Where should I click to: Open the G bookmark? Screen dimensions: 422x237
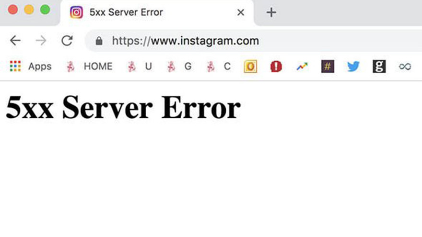pyautogui.click(x=179, y=67)
